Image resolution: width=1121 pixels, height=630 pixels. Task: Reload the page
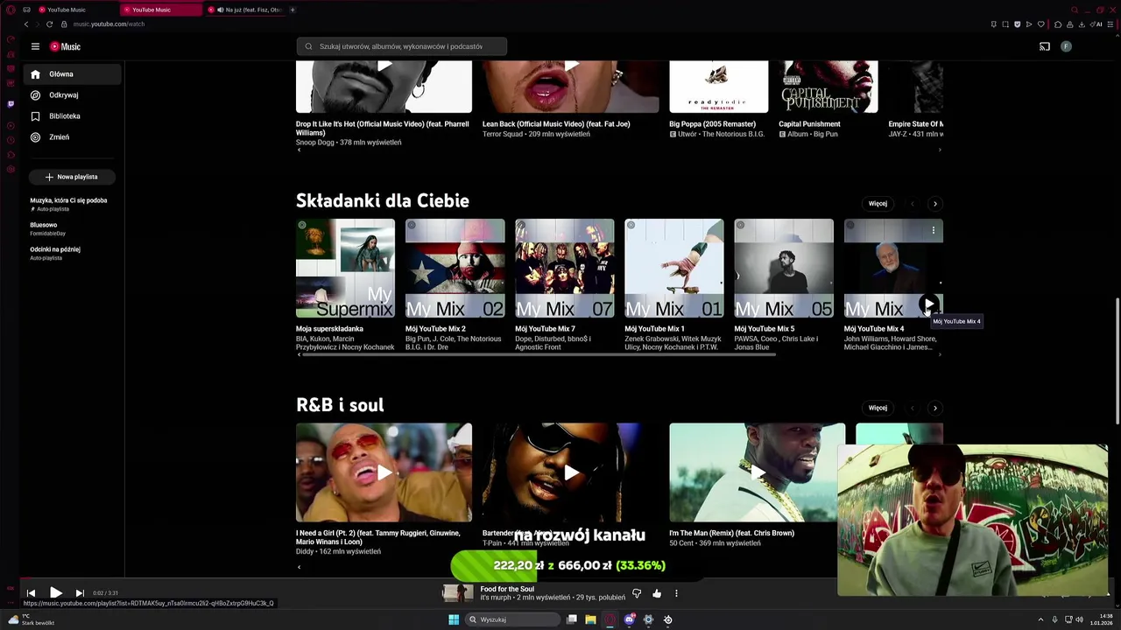(x=49, y=24)
